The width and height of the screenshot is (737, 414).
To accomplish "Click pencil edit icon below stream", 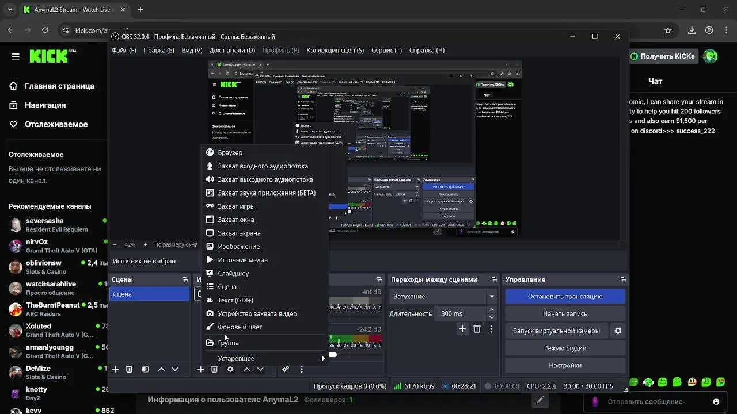I will 540,400.
